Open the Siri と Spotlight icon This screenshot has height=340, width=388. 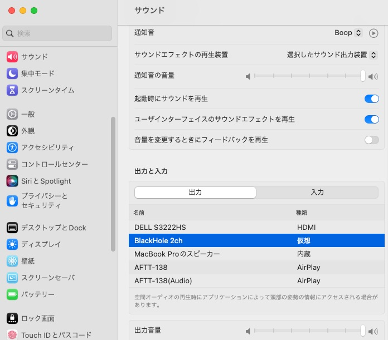12,181
